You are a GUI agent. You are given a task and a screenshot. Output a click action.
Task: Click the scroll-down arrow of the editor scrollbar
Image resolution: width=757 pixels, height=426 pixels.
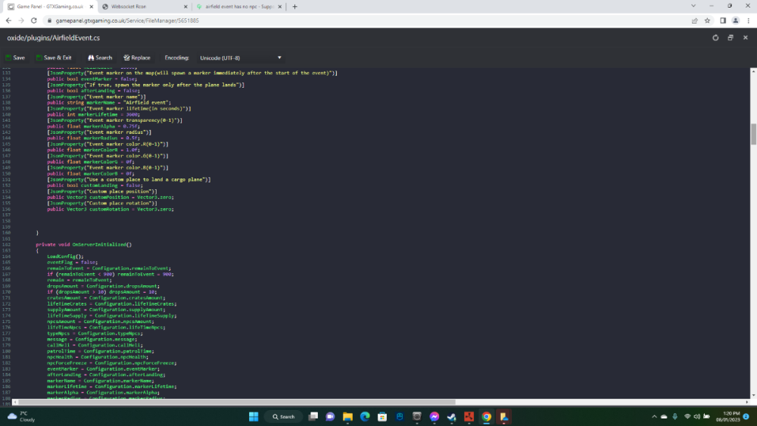tap(753, 395)
